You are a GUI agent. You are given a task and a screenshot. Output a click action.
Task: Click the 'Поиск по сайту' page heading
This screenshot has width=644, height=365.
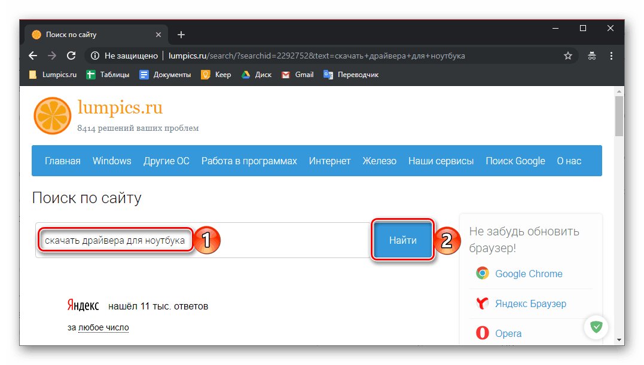point(87,198)
